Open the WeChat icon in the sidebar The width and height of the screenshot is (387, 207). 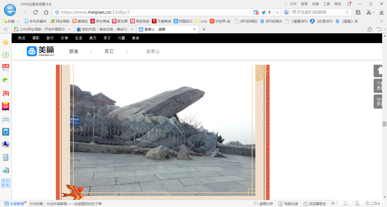pos(6,80)
